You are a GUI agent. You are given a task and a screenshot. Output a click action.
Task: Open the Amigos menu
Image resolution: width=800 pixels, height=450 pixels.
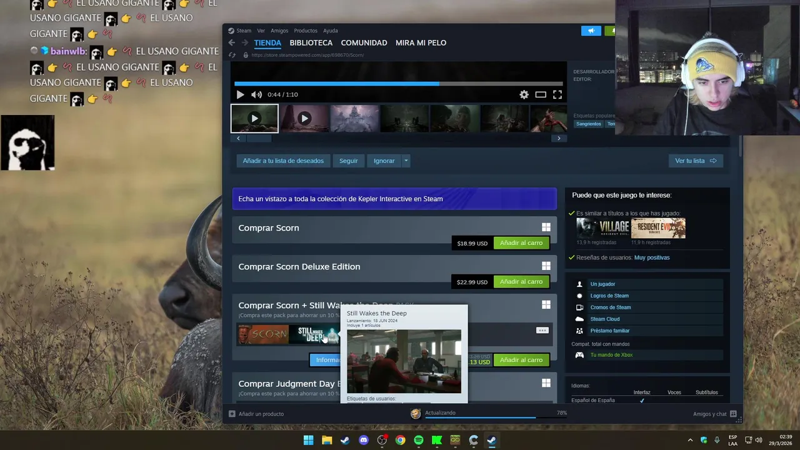(x=279, y=31)
